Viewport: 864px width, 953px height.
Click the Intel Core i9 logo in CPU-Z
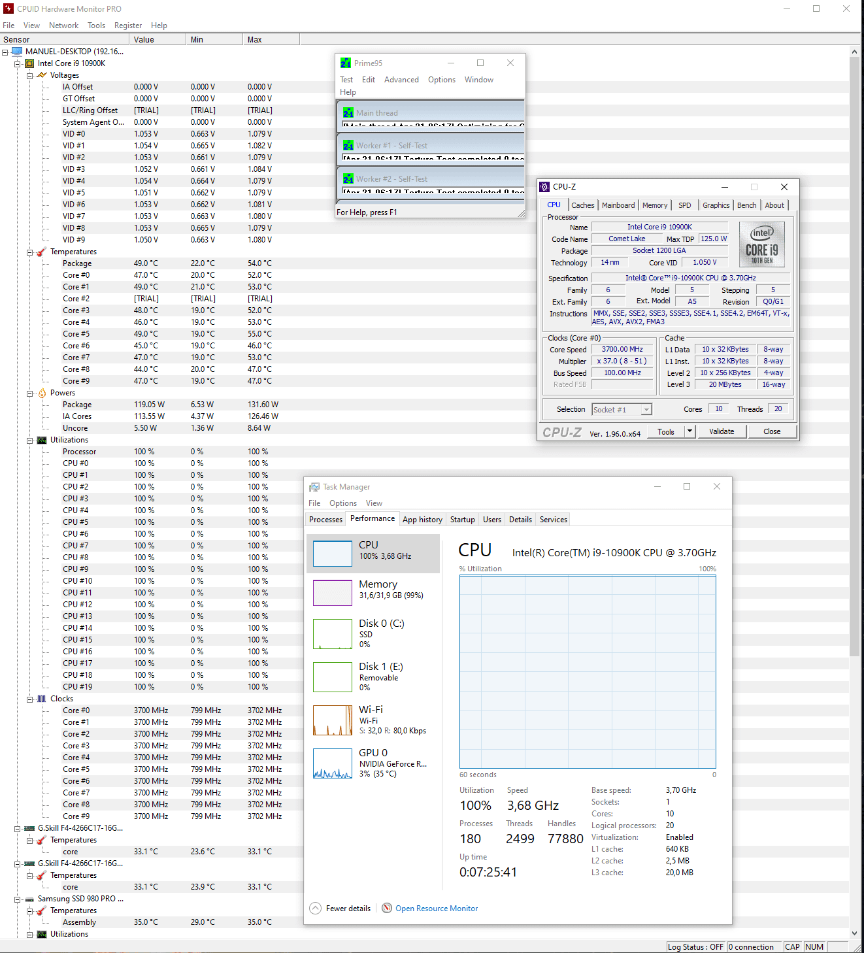click(761, 244)
